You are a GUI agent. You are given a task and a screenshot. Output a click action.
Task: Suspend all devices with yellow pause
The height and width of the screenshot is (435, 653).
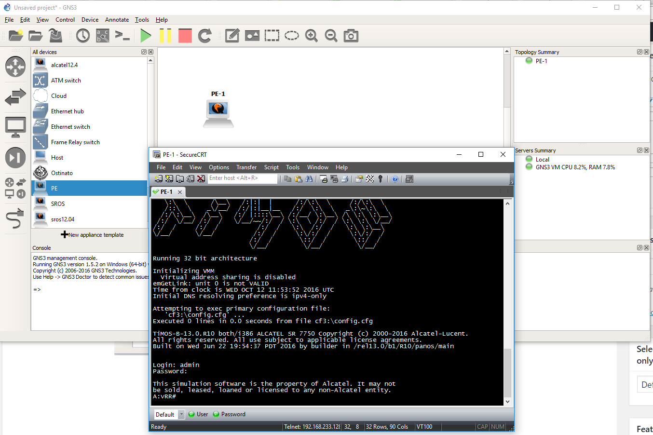tap(165, 36)
